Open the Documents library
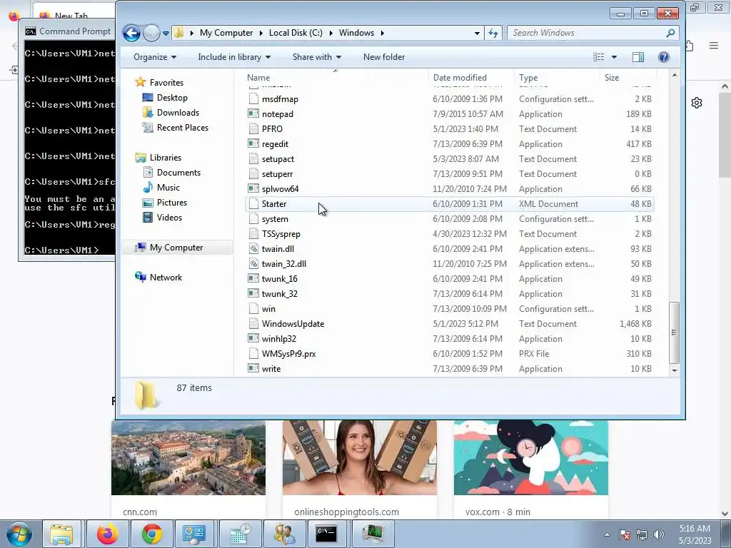The height and width of the screenshot is (548, 731). point(178,173)
